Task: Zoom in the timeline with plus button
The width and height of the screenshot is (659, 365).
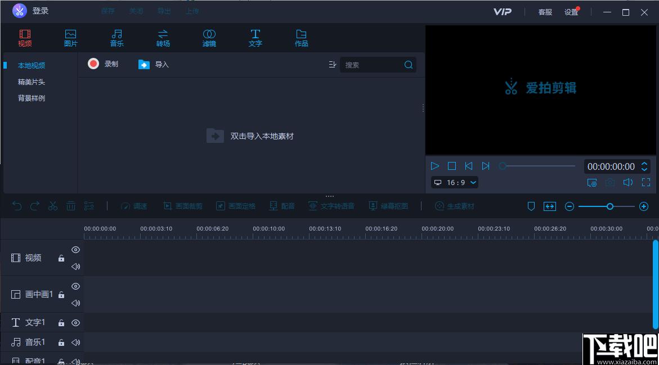Action: point(643,206)
